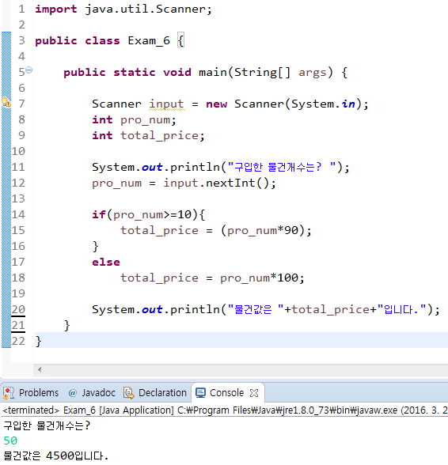This screenshot has width=448, height=465.
Task: Click the Javadoc @ icon
Action: [x=72, y=393]
